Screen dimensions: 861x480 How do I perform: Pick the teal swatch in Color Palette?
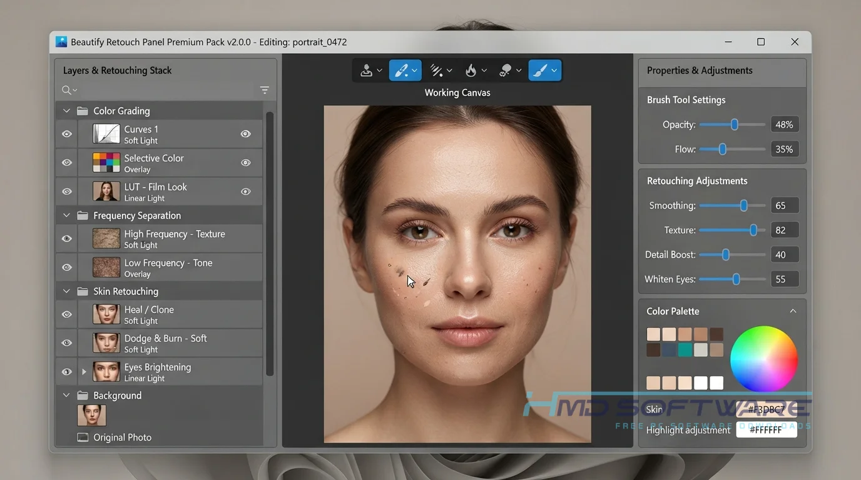click(x=685, y=350)
